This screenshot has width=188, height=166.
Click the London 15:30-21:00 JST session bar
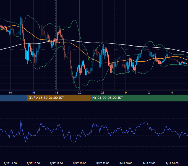click(x=59, y=98)
